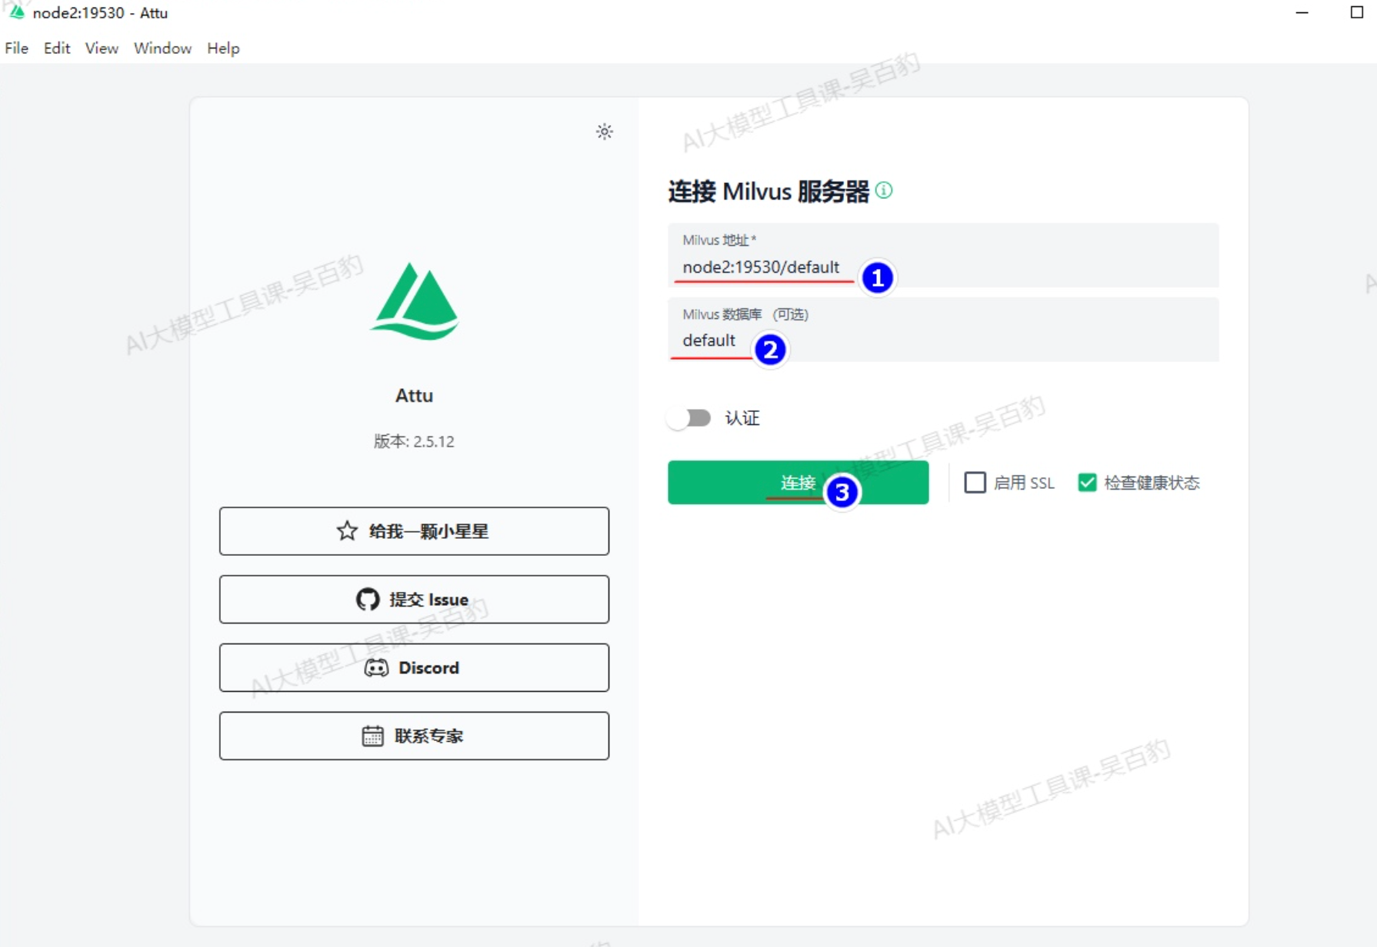Image resolution: width=1377 pixels, height=947 pixels.
Task: Minimize the Attu window
Action: 1302,12
